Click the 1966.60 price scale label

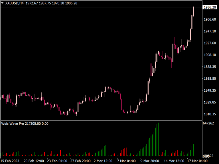pyautogui.click(x=210, y=19)
